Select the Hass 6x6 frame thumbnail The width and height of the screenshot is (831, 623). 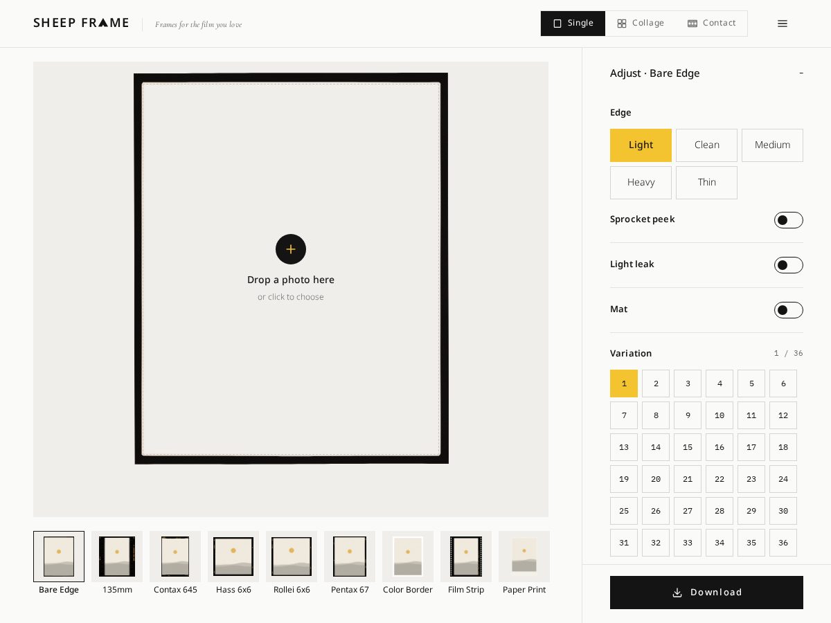pyautogui.click(x=233, y=557)
